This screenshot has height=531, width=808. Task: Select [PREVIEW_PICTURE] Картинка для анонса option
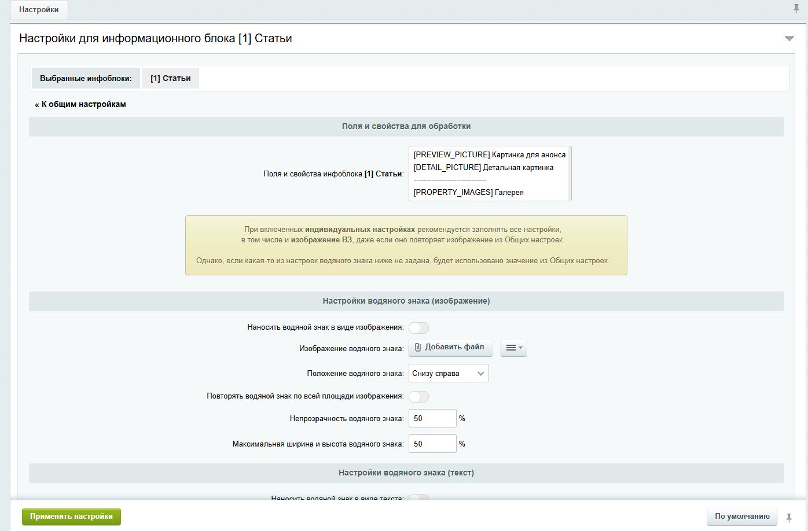point(489,154)
